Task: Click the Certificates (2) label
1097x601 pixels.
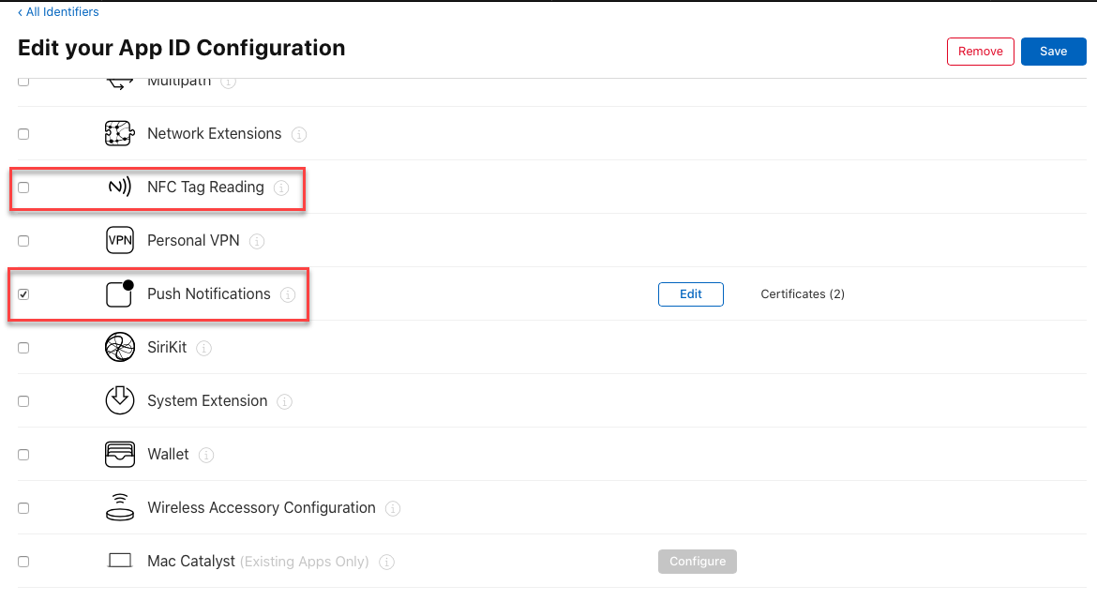Action: (803, 294)
